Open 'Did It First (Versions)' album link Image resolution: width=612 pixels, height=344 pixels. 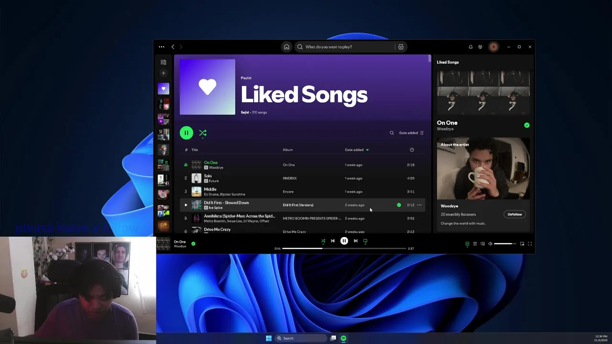click(x=298, y=205)
